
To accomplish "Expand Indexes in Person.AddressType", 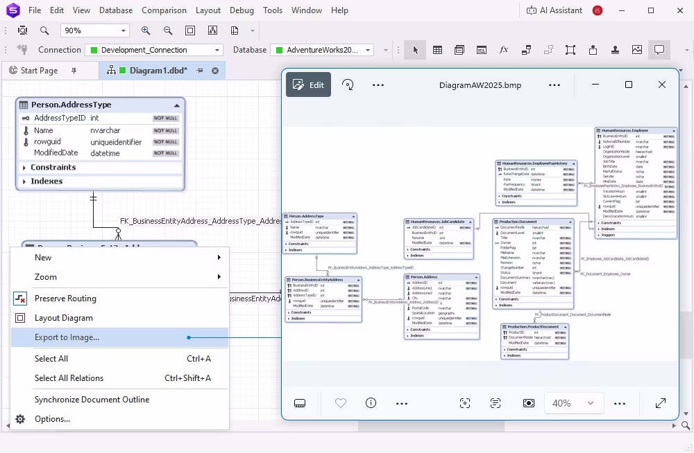I will coord(24,181).
